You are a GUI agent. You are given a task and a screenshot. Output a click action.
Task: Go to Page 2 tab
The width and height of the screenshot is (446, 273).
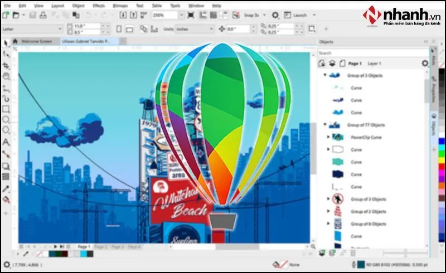click(100, 247)
